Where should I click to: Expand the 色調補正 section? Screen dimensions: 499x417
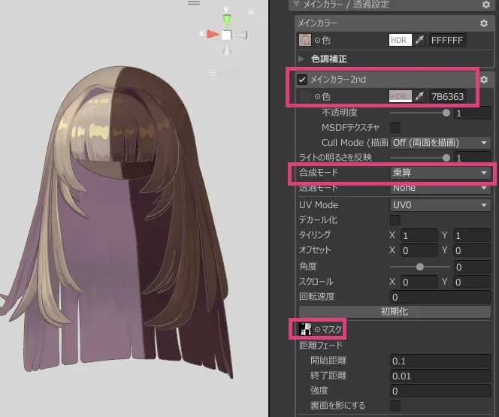[302, 59]
